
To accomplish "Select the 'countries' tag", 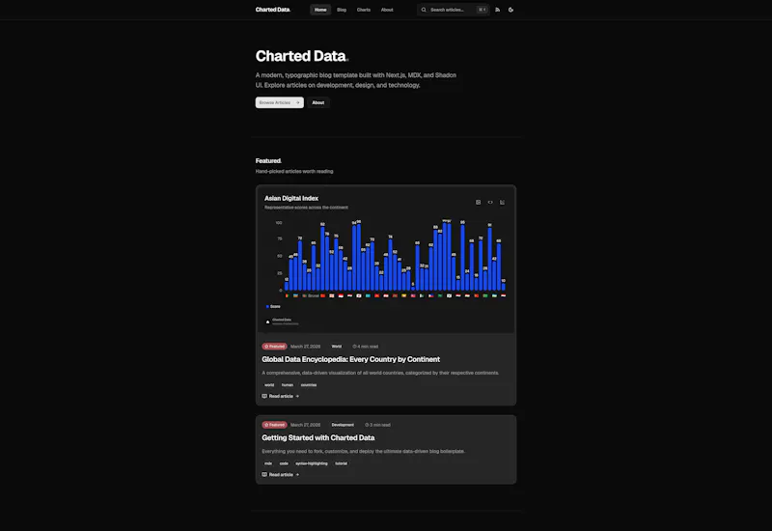I will coord(309,385).
